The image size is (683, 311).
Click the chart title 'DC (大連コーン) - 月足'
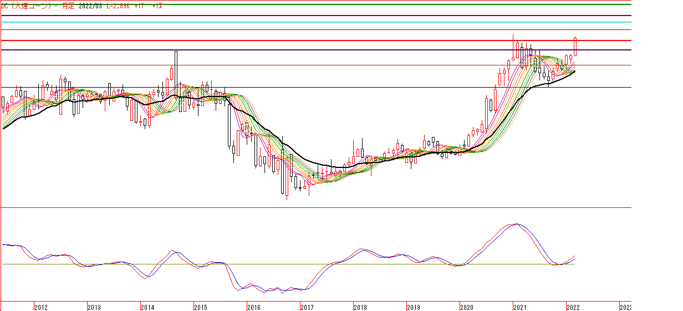click(38, 6)
